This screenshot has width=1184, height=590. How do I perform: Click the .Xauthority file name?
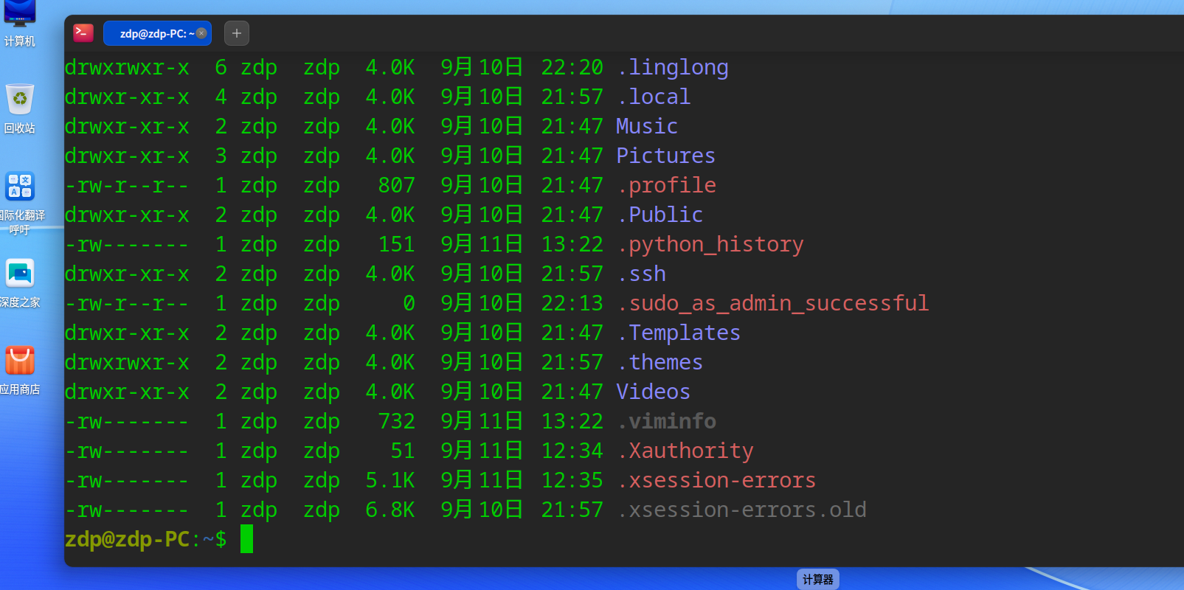685,451
